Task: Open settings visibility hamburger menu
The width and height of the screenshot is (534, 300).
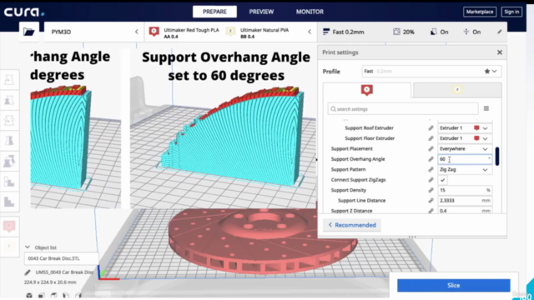Action: tap(486, 108)
